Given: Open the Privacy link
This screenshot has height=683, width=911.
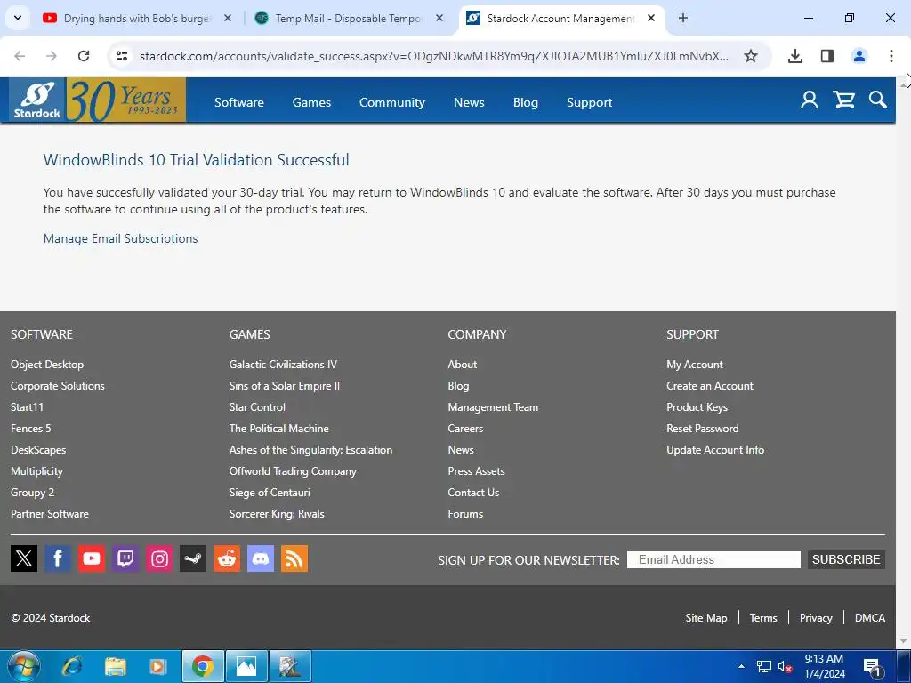Looking at the screenshot, I should click(x=816, y=618).
